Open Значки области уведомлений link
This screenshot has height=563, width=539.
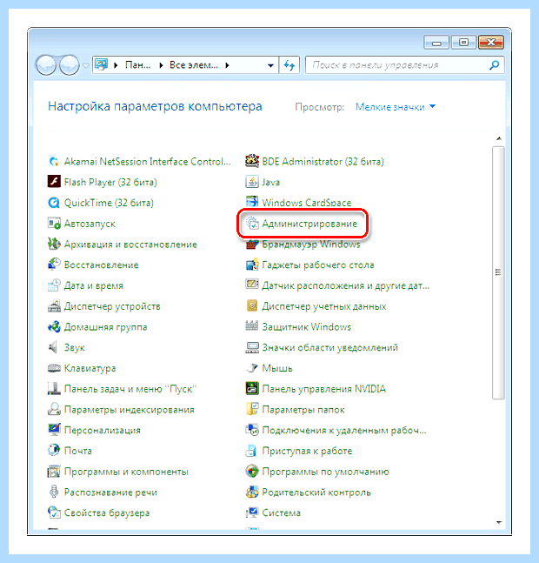[330, 347]
